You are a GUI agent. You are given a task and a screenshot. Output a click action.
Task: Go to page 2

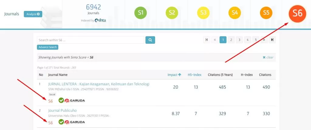tap(231, 40)
